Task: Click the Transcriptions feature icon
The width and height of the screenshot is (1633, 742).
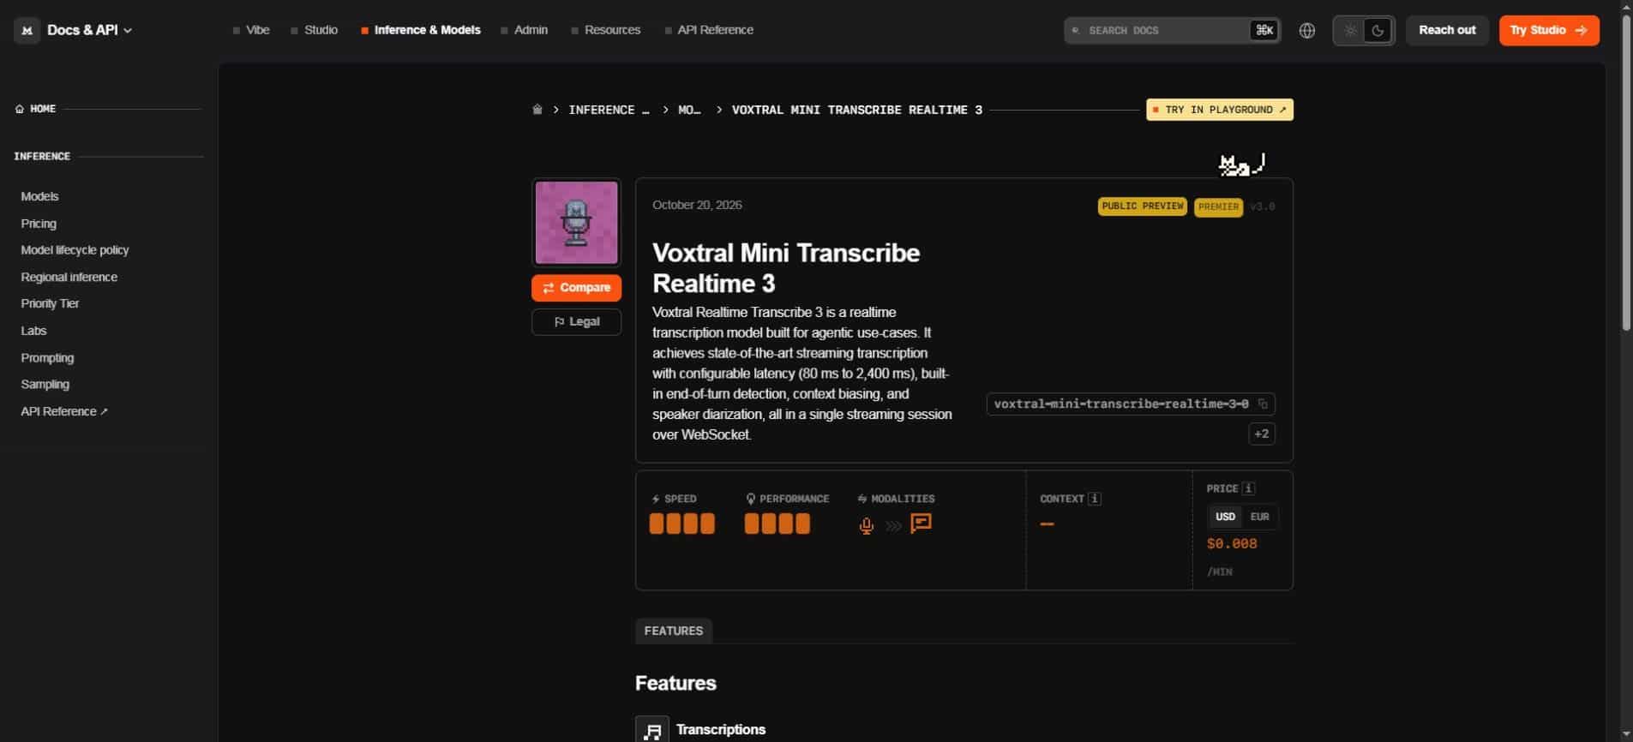Action: (x=652, y=730)
